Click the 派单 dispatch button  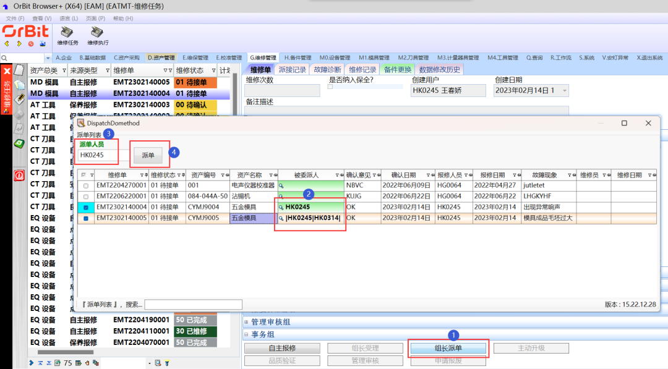(x=148, y=155)
